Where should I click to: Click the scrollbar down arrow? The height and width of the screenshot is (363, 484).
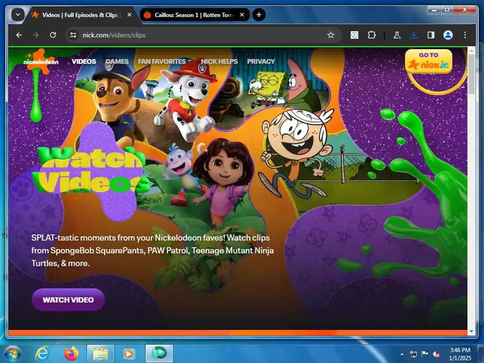click(x=471, y=331)
